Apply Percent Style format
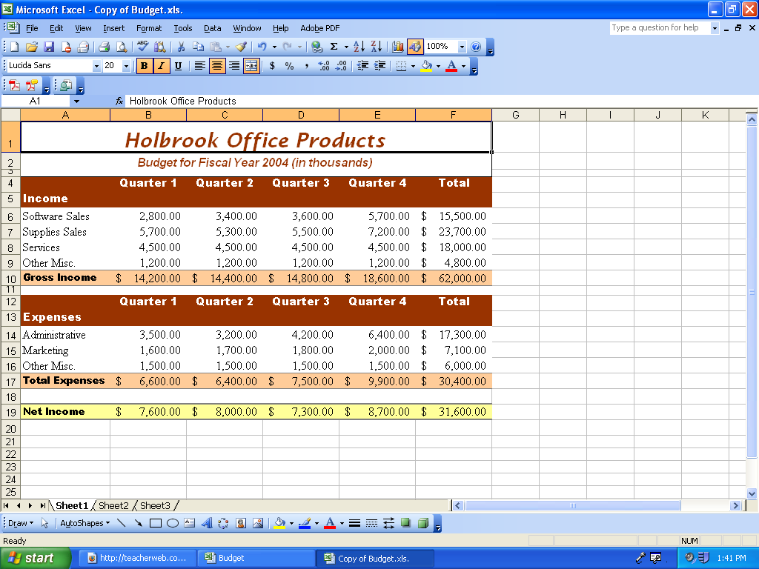 pos(290,66)
